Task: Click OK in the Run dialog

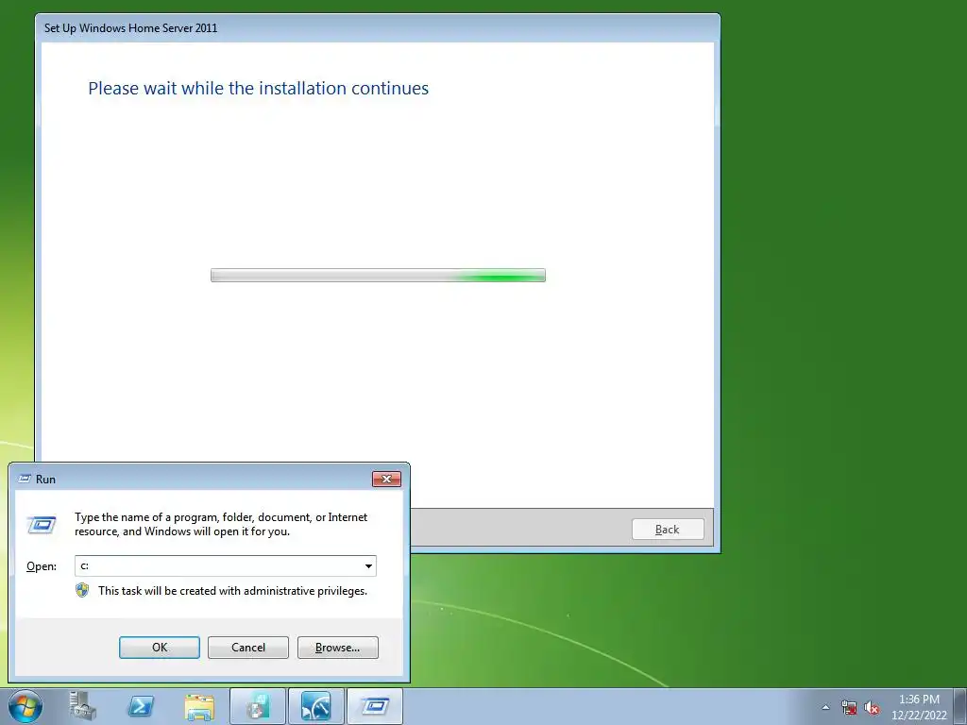Action: pyautogui.click(x=159, y=648)
